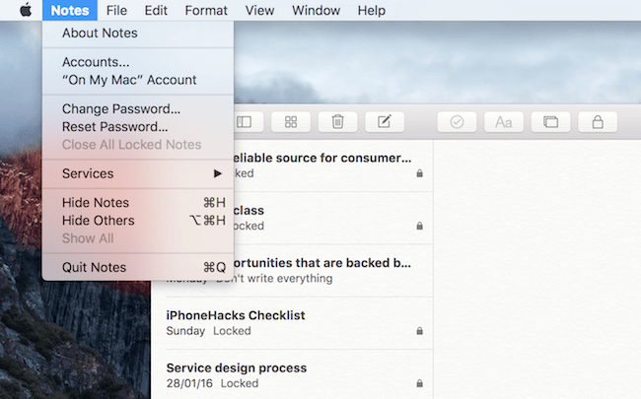Click in the empty note editor area
Viewport: 641px width, 399px height.
click(x=537, y=270)
